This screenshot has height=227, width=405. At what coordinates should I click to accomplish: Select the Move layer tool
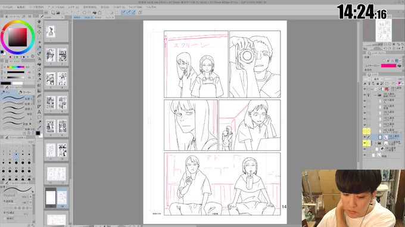pyautogui.click(x=39, y=32)
